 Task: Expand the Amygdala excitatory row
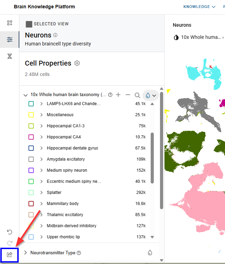click(41, 159)
